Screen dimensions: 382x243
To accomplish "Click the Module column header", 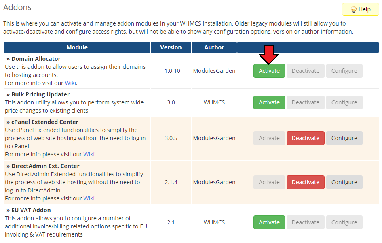I will (x=77, y=47).
